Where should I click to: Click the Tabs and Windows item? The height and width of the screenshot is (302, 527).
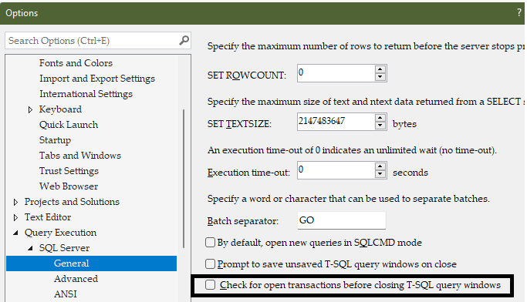pos(80,156)
